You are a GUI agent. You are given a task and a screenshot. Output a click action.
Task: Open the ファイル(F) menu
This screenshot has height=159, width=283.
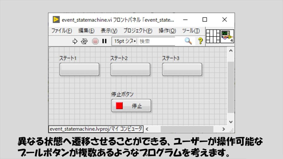point(62,31)
